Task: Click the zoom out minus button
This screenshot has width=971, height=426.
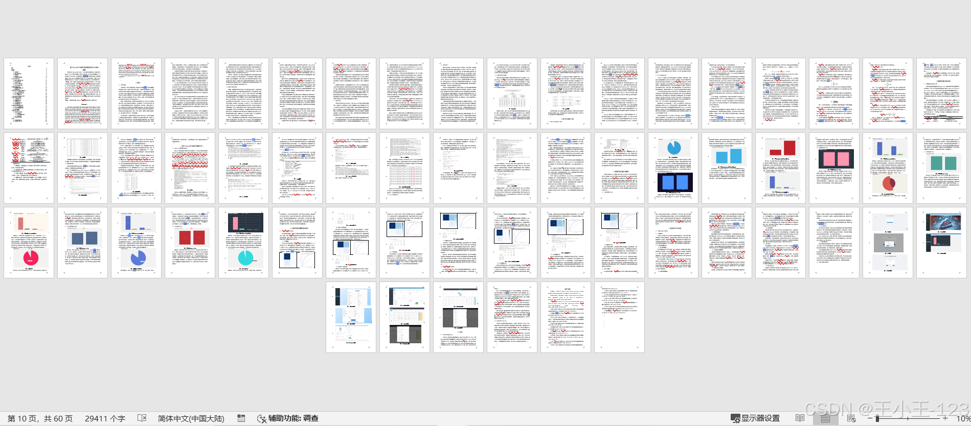Action: [x=870, y=418]
